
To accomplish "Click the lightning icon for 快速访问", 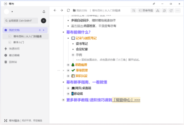I will coord(6,49).
